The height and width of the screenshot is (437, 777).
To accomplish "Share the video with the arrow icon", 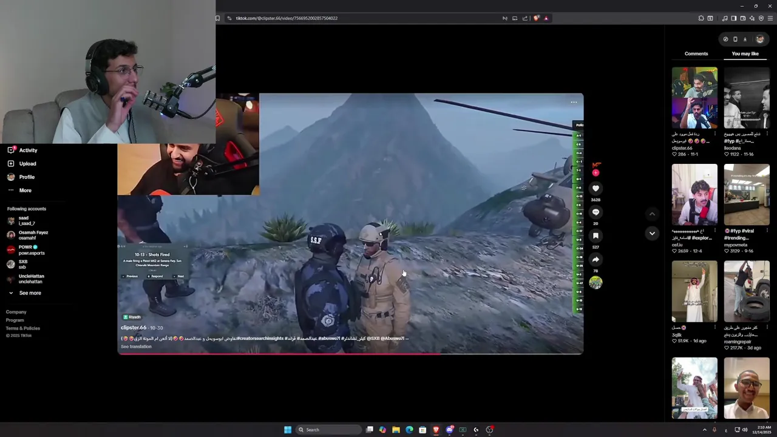I will 595,259.
